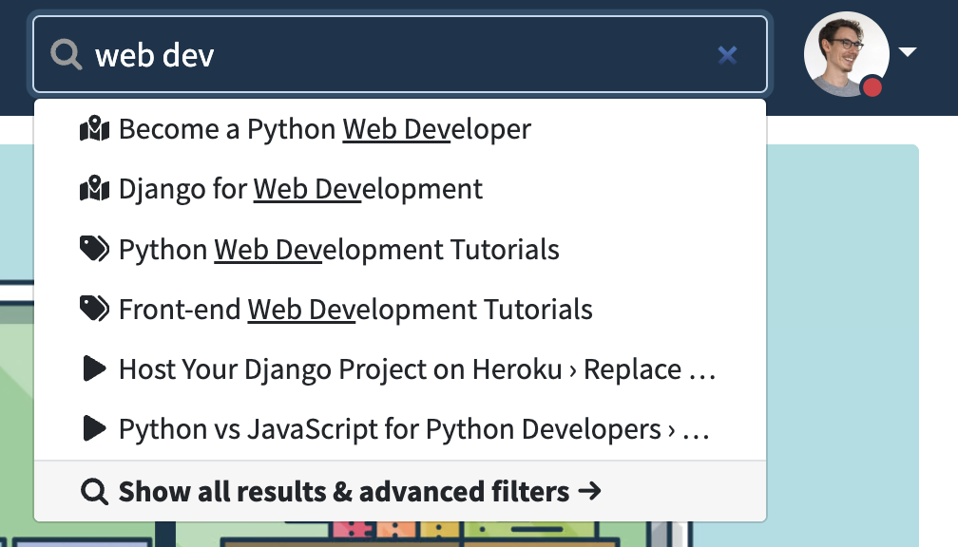Click the tag icon beside Python Web Development Tutorials
Screen dimensions: 958x547
point(93,249)
